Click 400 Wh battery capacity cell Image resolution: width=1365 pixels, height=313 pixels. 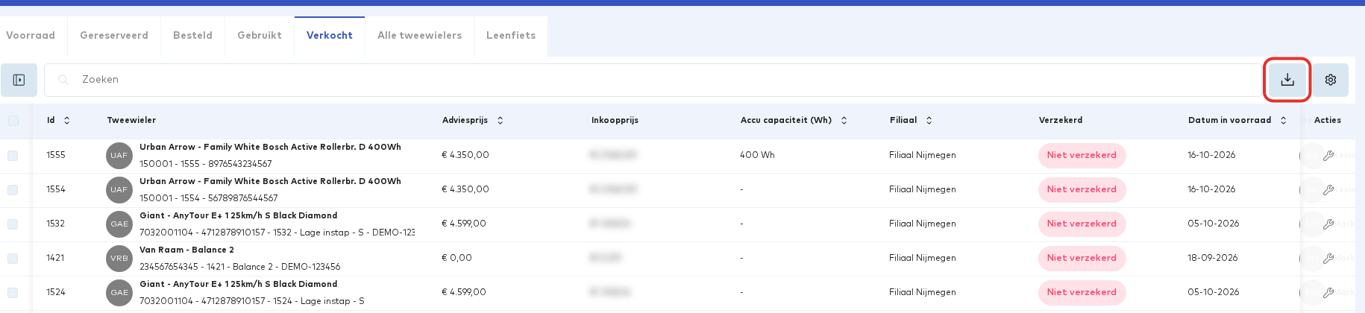click(757, 155)
